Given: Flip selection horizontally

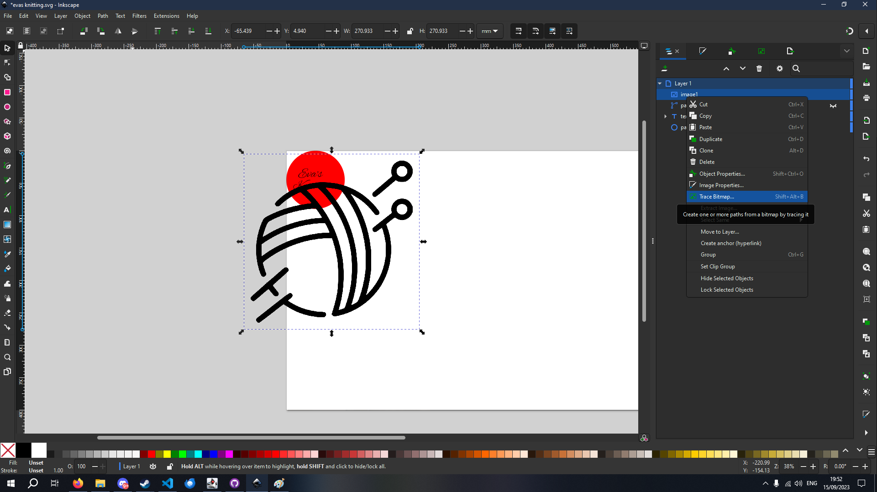Looking at the screenshot, I should tap(118, 31).
